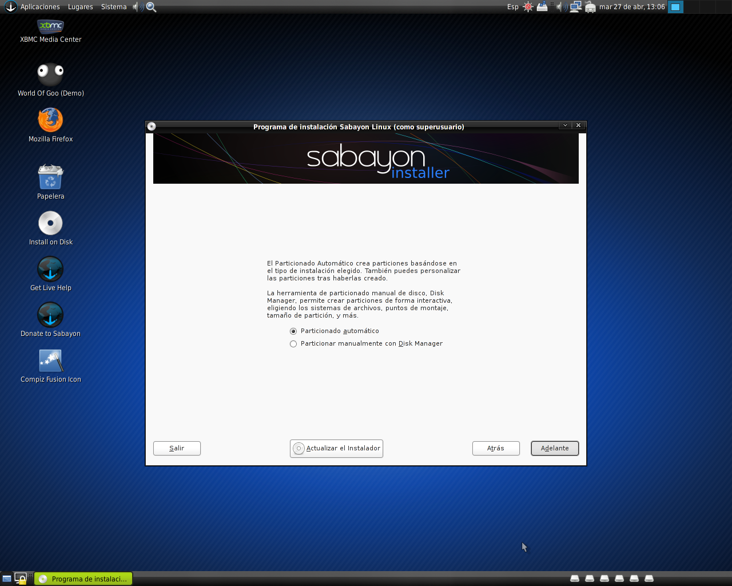The height and width of the screenshot is (586, 732).
Task: Click the magnifier search icon in the top panel
Action: tap(152, 7)
